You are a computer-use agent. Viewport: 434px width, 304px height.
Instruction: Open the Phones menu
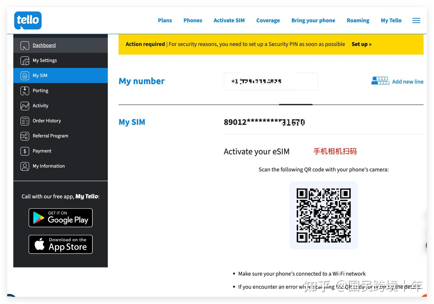coord(193,20)
